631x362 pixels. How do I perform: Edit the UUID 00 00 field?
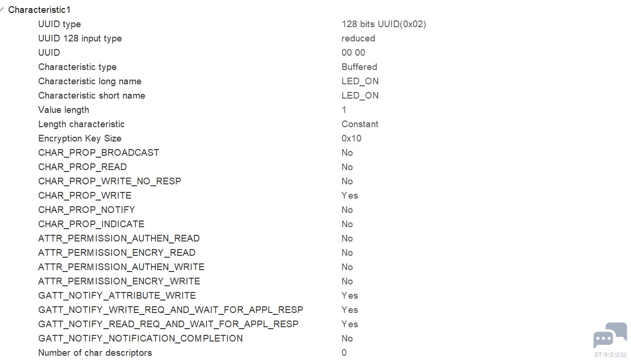(353, 52)
